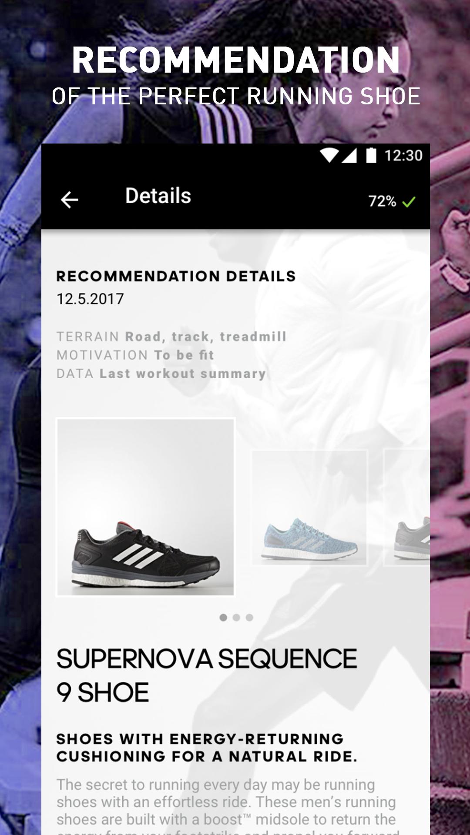This screenshot has width=470, height=835.
Task: Tap the cellular signal icon
Action: point(349,155)
